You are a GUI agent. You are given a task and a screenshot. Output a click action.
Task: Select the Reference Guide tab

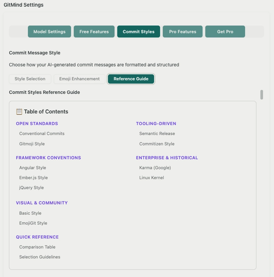tap(131, 79)
